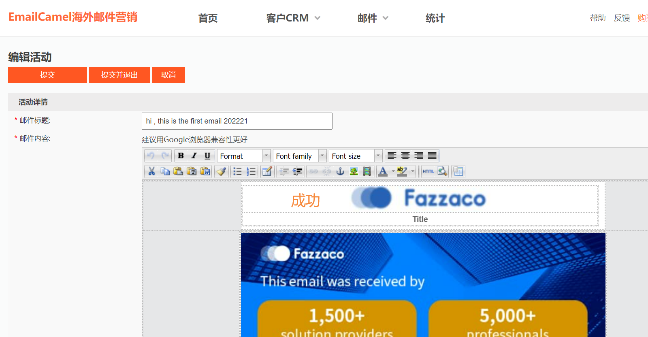The image size is (648, 337).
Task: Open the Font size dropdown
Action: click(356, 156)
